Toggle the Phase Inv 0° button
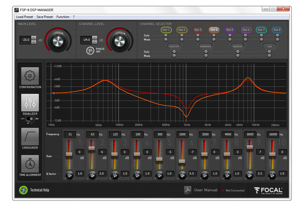This screenshot has width=305, height=203. point(90,51)
